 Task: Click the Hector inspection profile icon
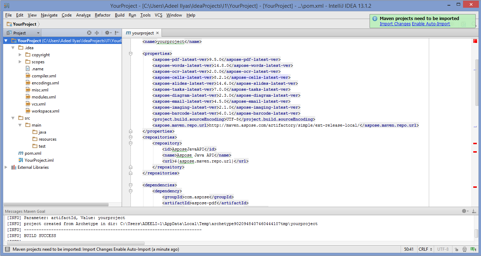click(x=464, y=249)
